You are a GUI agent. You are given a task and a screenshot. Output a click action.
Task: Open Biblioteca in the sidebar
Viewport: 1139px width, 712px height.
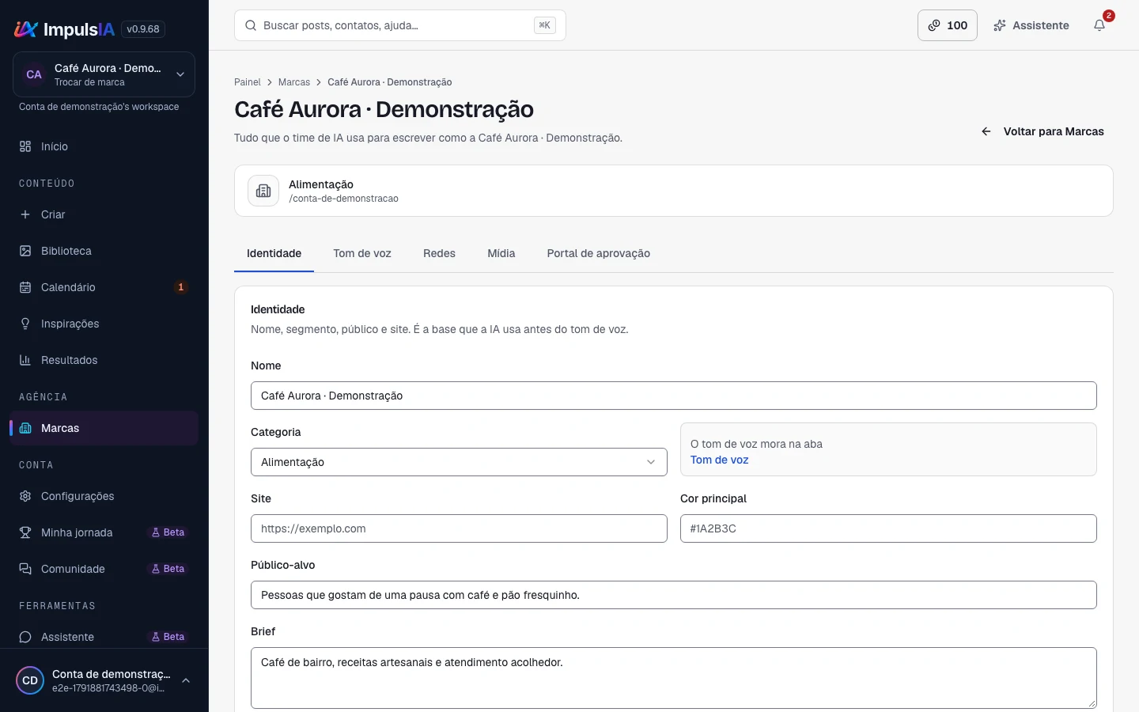point(104,251)
